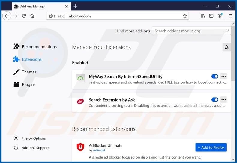Viewport: 237px width, 163px height.
Task: Click the about:addons address bar
Action: tap(117, 16)
